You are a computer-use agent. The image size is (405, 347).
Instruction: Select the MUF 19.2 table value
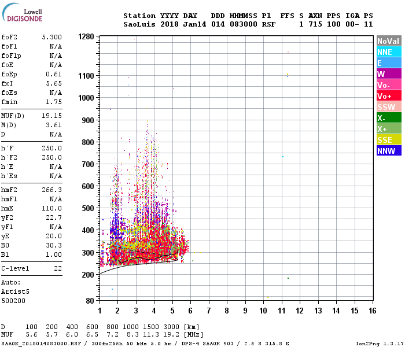coord(171,335)
